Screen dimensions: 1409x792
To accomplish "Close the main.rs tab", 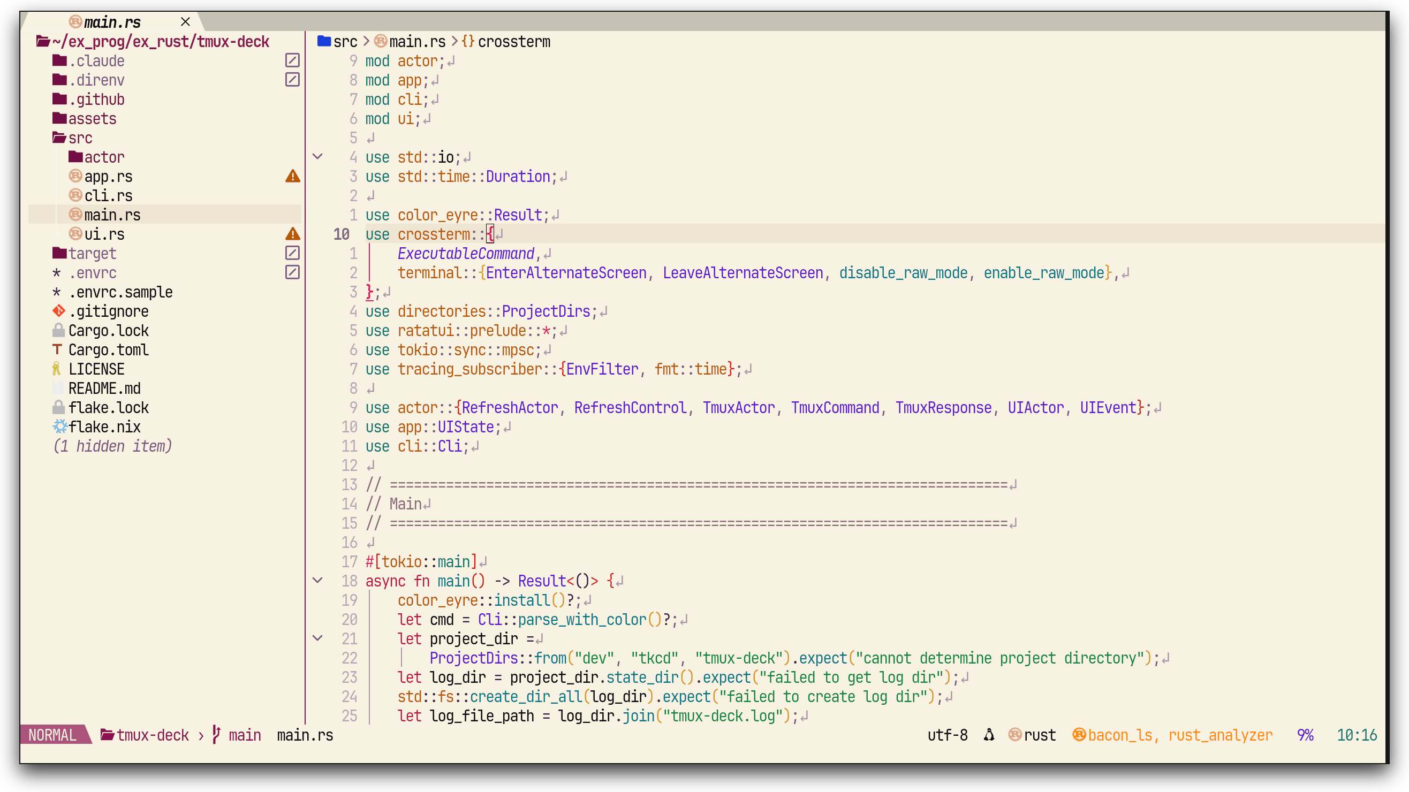I will click(185, 22).
